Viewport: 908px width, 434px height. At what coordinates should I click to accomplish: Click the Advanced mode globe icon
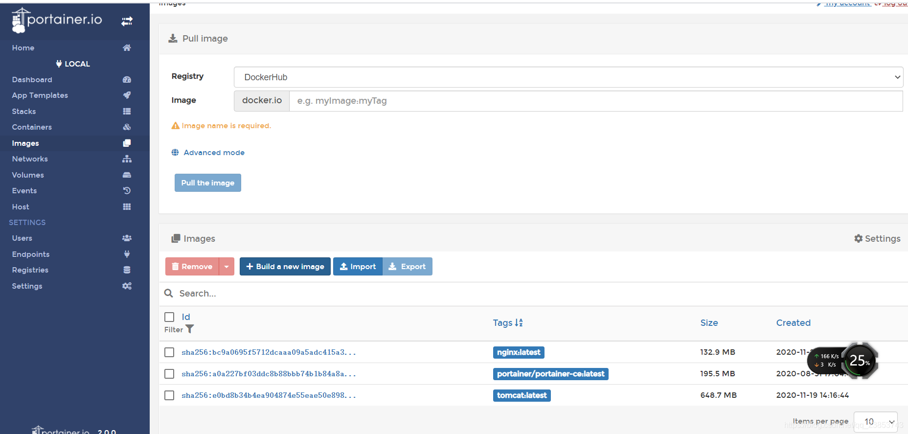click(175, 152)
